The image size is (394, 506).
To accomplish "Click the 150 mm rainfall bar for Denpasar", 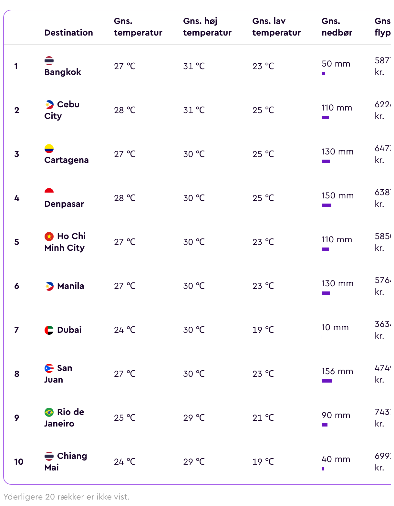I will point(327,205).
